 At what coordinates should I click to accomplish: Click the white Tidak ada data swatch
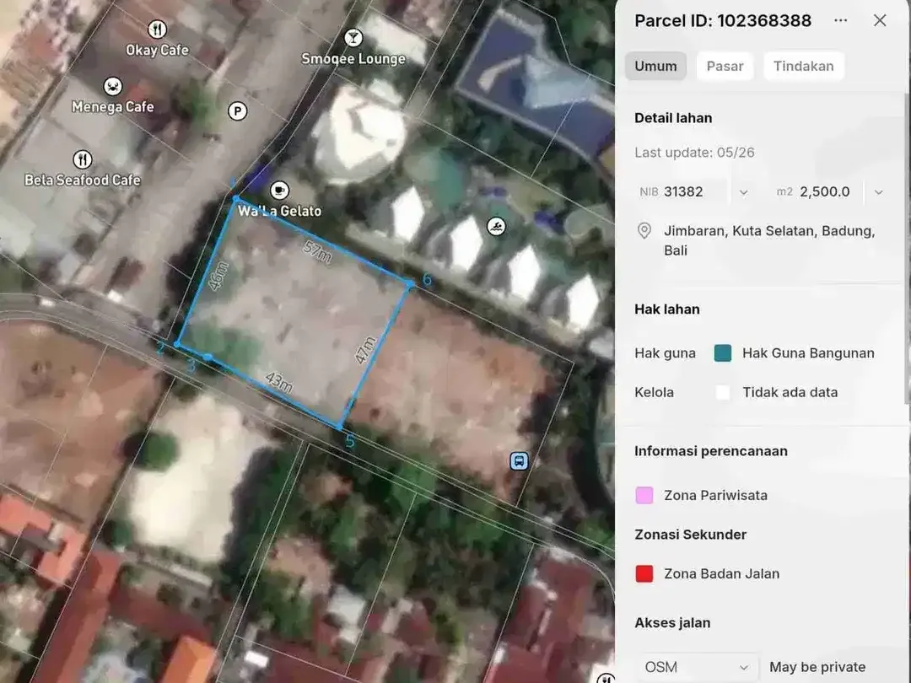(723, 393)
